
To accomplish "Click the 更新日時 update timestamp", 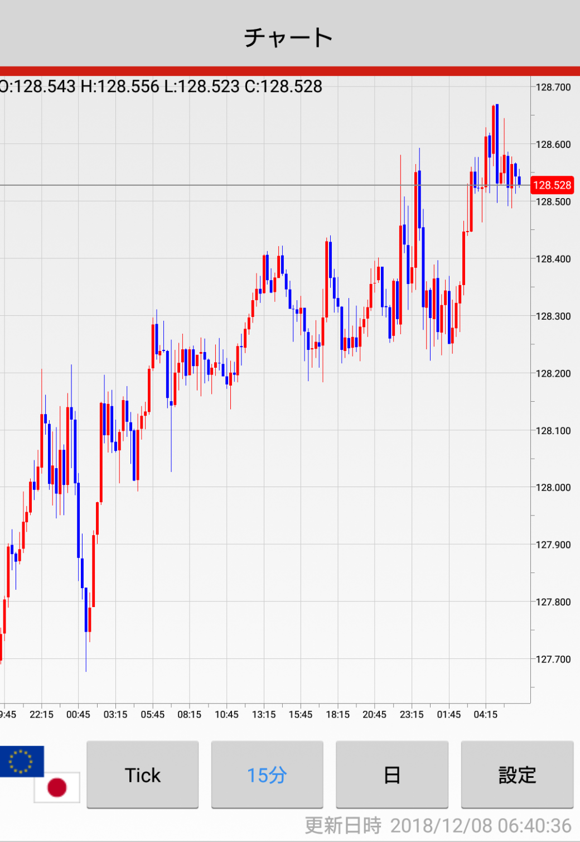I will pyautogui.click(x=438, y=825).
